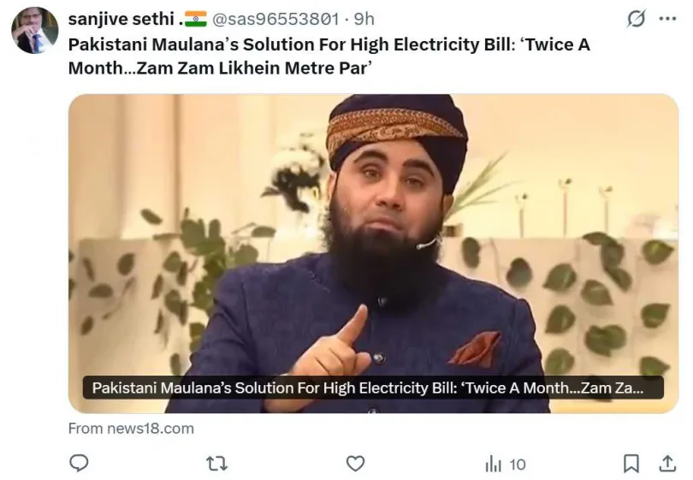Open sanjive sethi's profile avatar

pyautogui.click(x=34, y=30)
